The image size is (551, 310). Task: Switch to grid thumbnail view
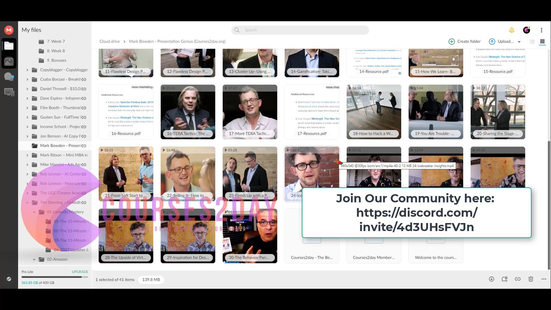coord(542,42)
